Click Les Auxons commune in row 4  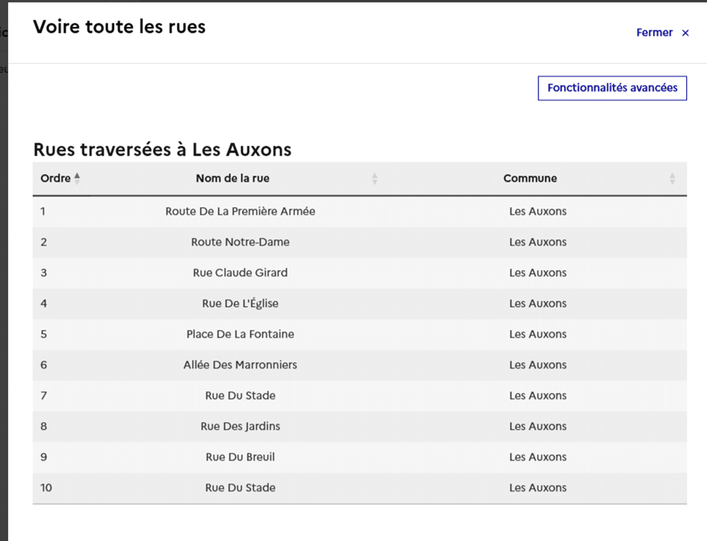click(x=538, y=303)
